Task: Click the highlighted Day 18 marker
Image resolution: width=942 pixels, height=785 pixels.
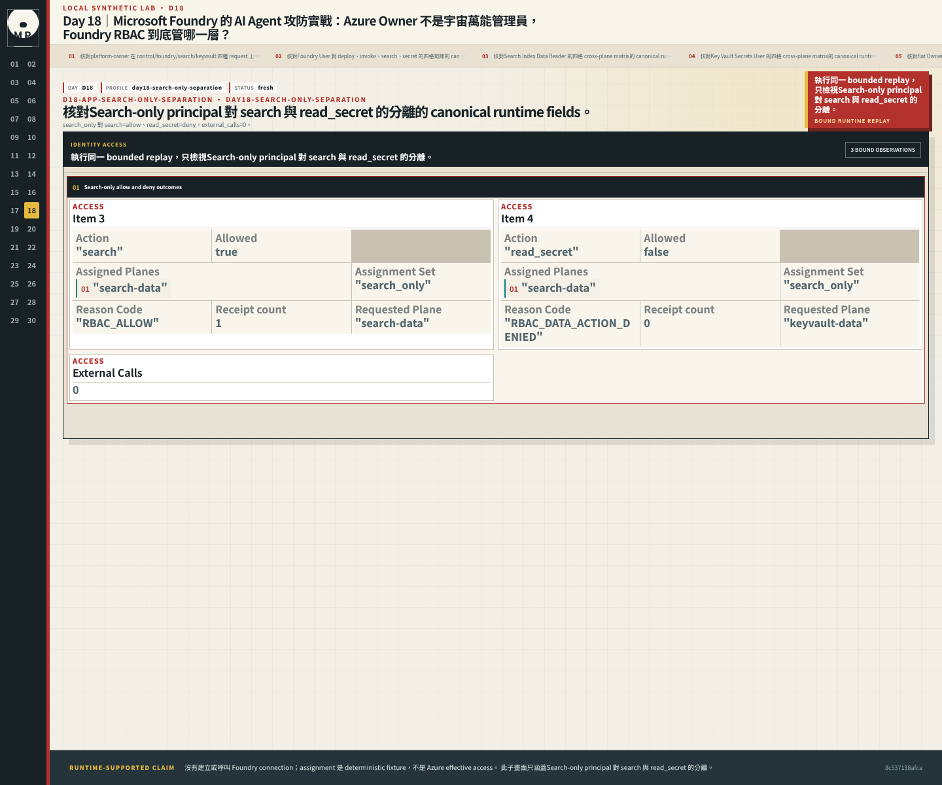Action: click(31, 211)
